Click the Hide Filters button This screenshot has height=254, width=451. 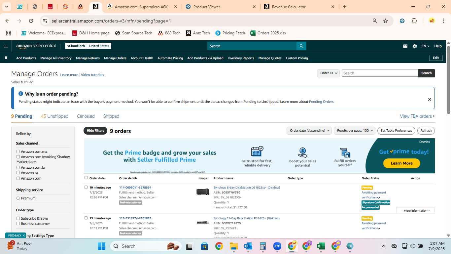click(x=95, y=131)
